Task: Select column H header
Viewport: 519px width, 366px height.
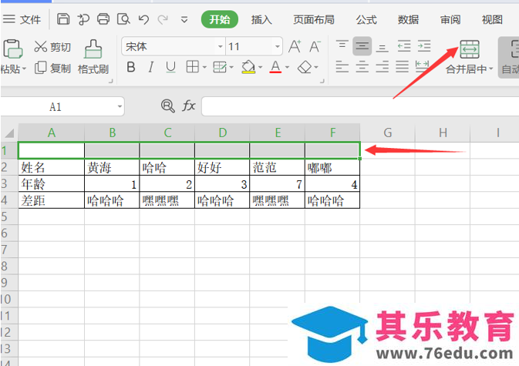Action: click(443, 133)
